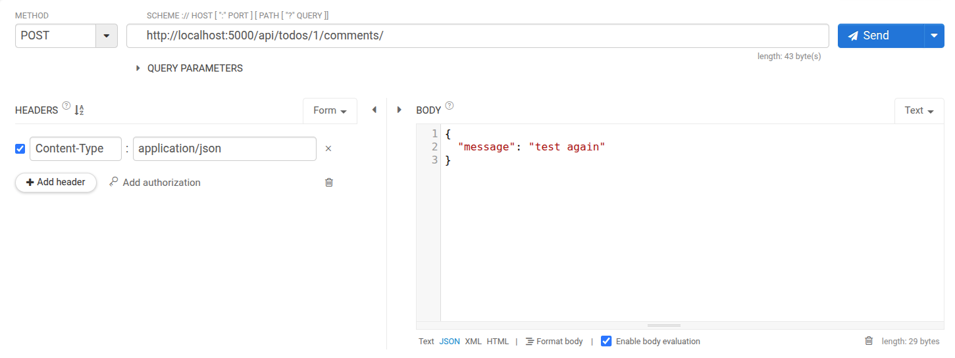Collapse body pane with right arrow
Viewport: 955px width, 358px height.
coord(399,110)
